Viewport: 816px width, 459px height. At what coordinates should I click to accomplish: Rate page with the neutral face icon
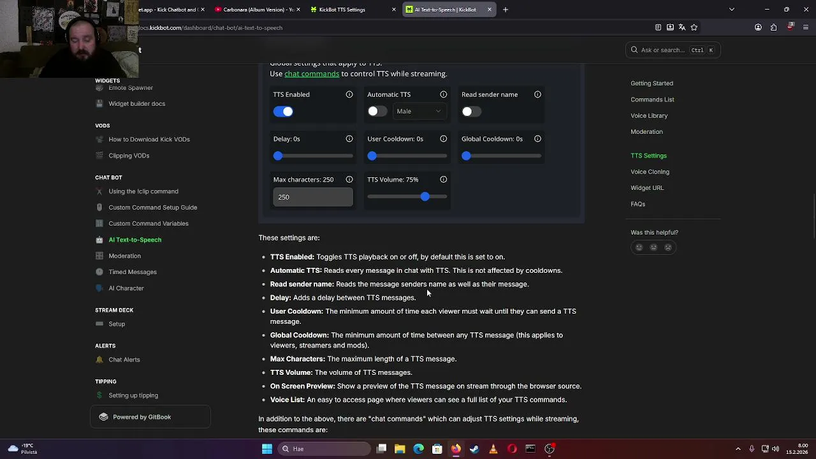click(x=653, y=247)
